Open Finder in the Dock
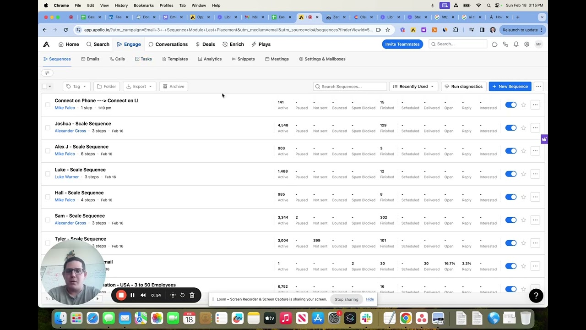 [x=60, y=318]
